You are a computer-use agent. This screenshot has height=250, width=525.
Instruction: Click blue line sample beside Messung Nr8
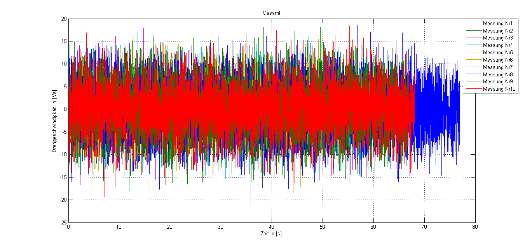coord(473,74)
